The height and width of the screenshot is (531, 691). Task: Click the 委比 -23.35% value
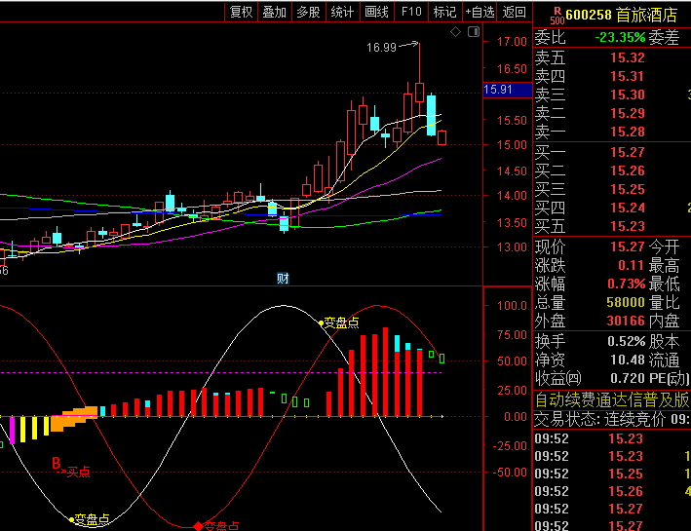coord(620,37)
